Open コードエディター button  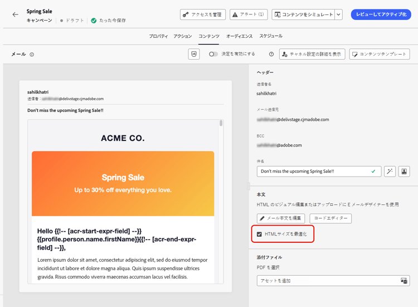[330, 218]
